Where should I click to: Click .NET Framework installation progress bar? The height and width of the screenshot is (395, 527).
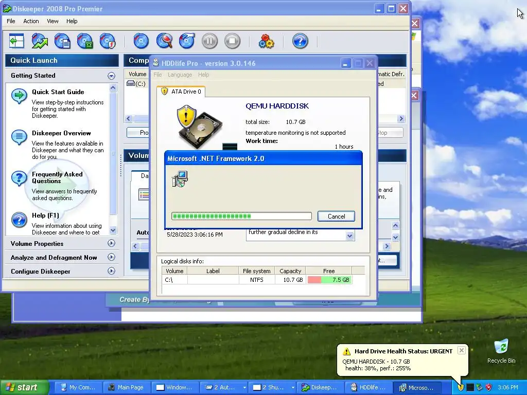[241, 216]
